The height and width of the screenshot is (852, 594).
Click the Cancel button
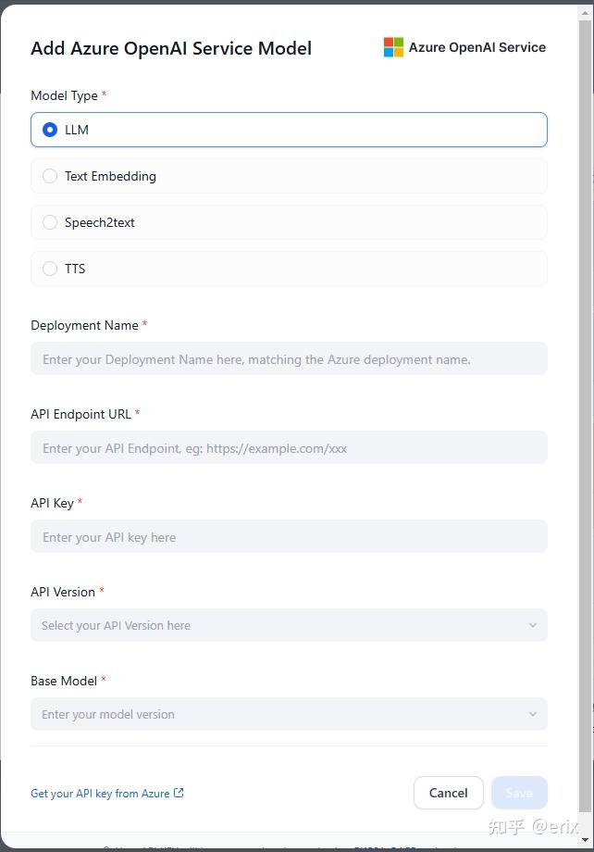[x=449, y=793]
